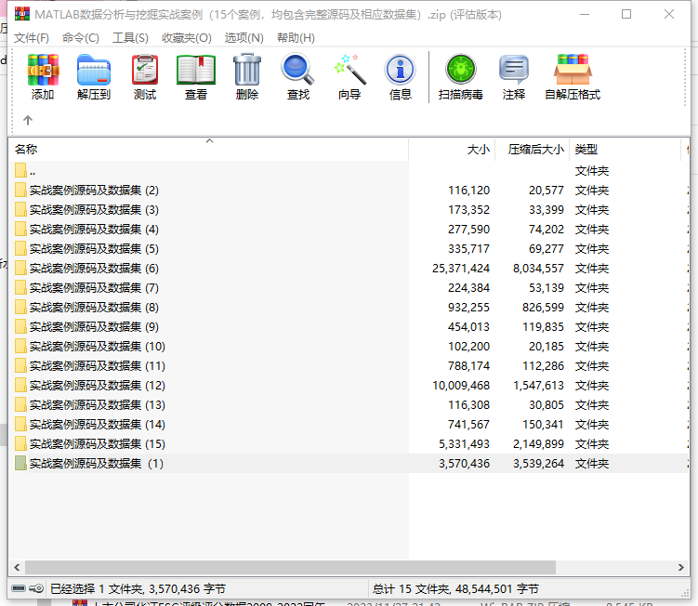Open the 命令(C) menu

[81, 38]
